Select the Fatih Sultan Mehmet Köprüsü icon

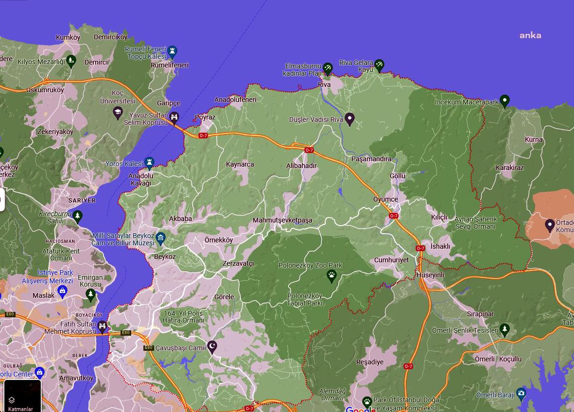(102, 326)
